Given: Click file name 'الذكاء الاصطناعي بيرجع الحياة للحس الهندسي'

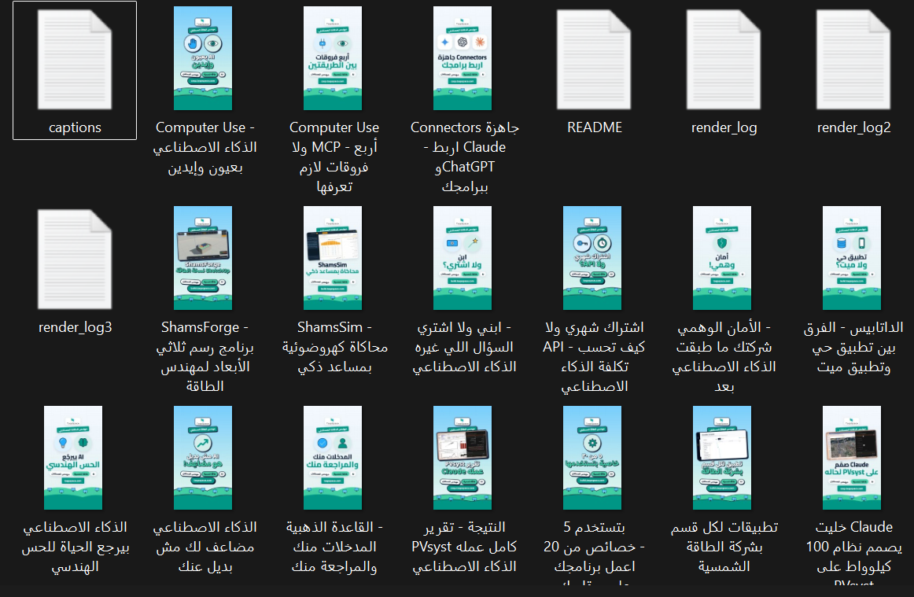Looking at the screenshot, I should point(76,547).
